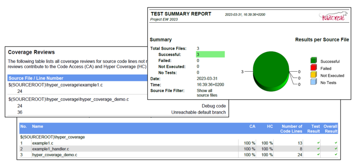354x165 pixels.
Task: Click Overall Result checkmark for example1.c
Action: coord(336,143)
